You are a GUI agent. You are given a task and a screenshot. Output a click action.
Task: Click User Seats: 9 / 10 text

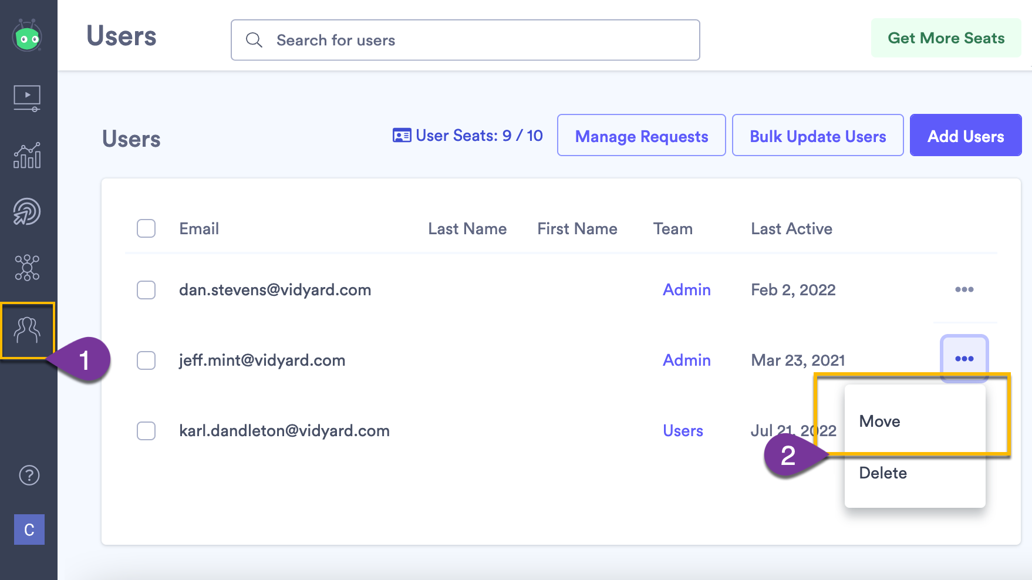(479, 136)
